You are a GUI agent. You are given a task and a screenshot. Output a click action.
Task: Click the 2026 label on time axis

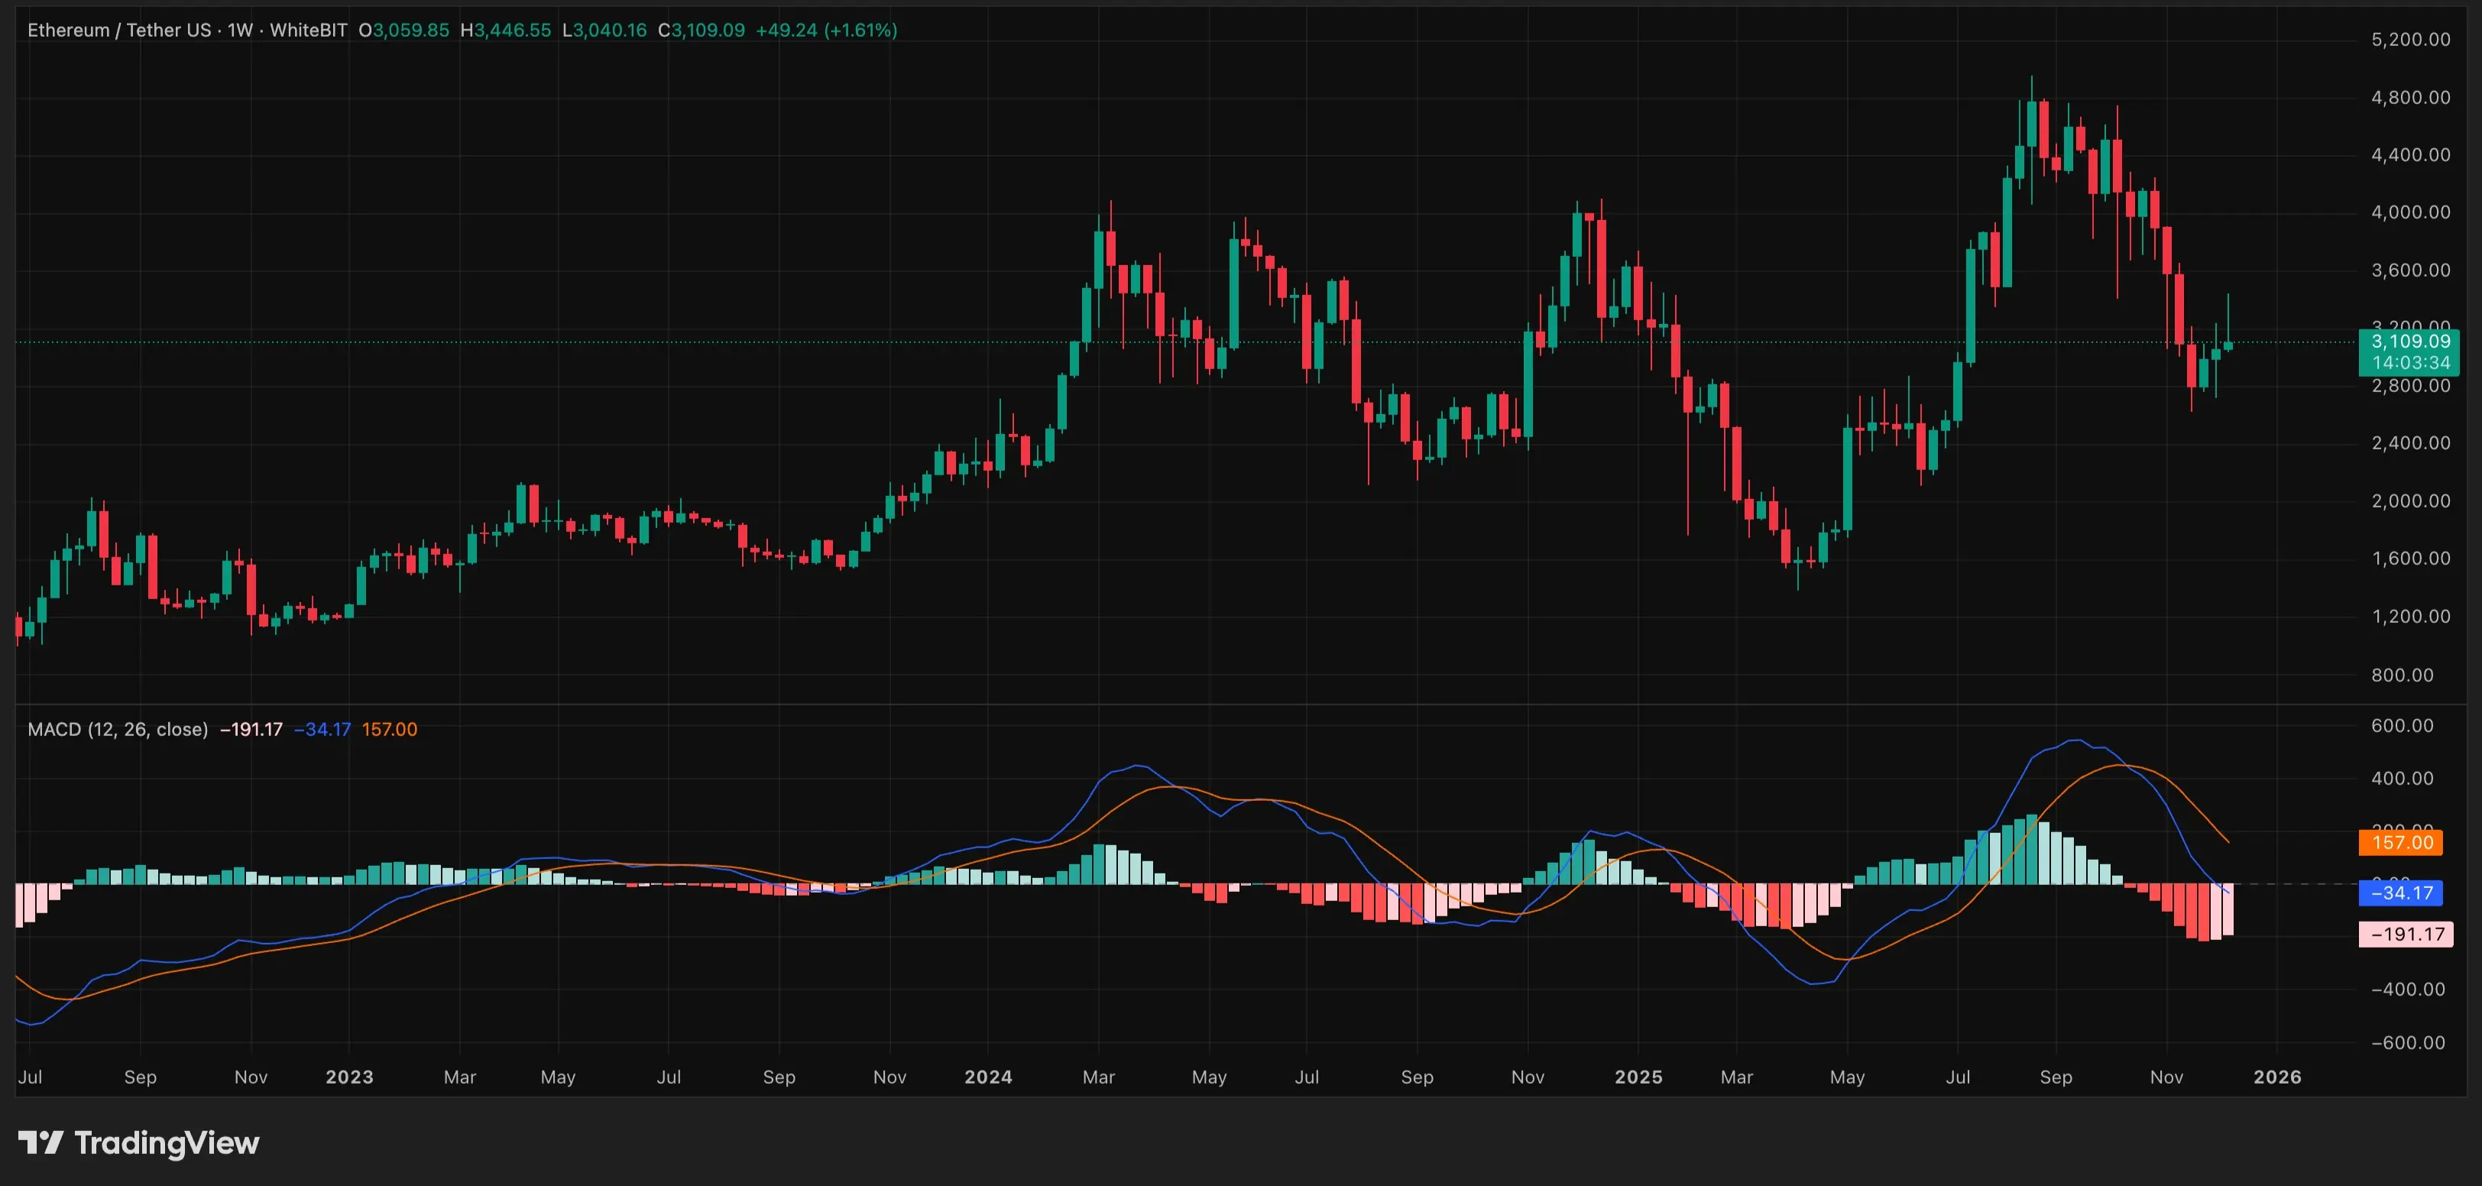(2276, 1077)
